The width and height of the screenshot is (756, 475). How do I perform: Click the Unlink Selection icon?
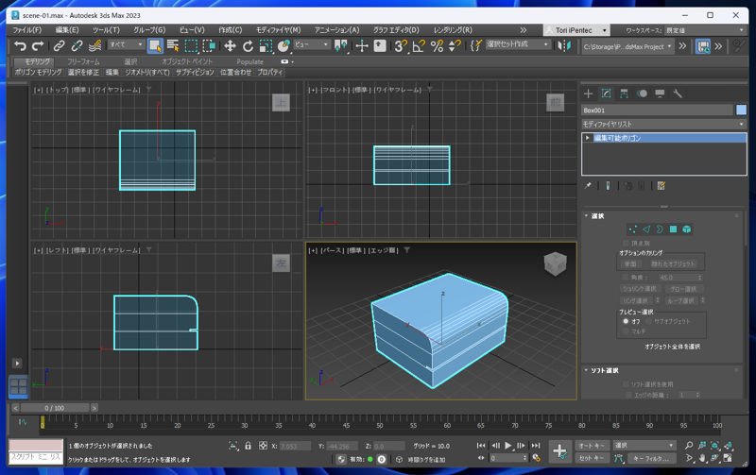pyautogui.click(x=77, y=46)
